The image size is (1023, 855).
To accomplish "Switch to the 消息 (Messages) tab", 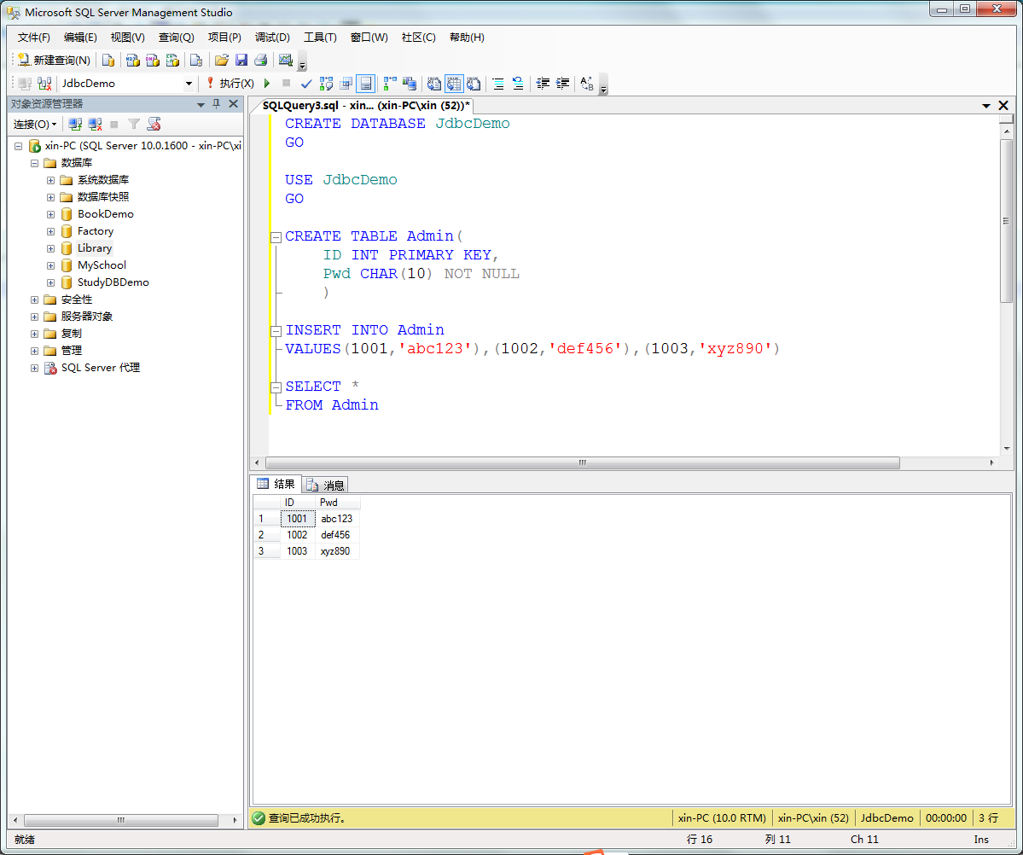I will click(x=325, y=485).
